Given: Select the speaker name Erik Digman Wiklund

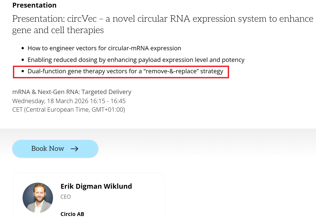Looking at the screenshot, I should click(96, 186).
